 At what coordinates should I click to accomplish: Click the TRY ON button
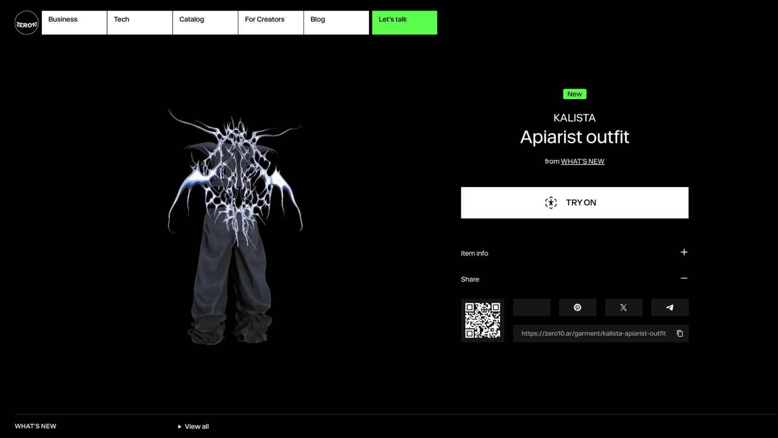coord(574,203)
